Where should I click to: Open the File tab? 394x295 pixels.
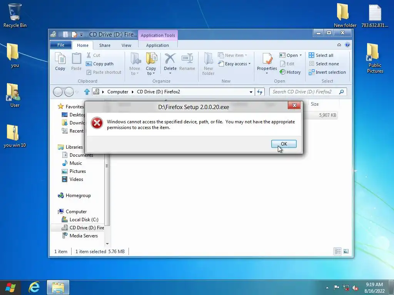point(61,45)
